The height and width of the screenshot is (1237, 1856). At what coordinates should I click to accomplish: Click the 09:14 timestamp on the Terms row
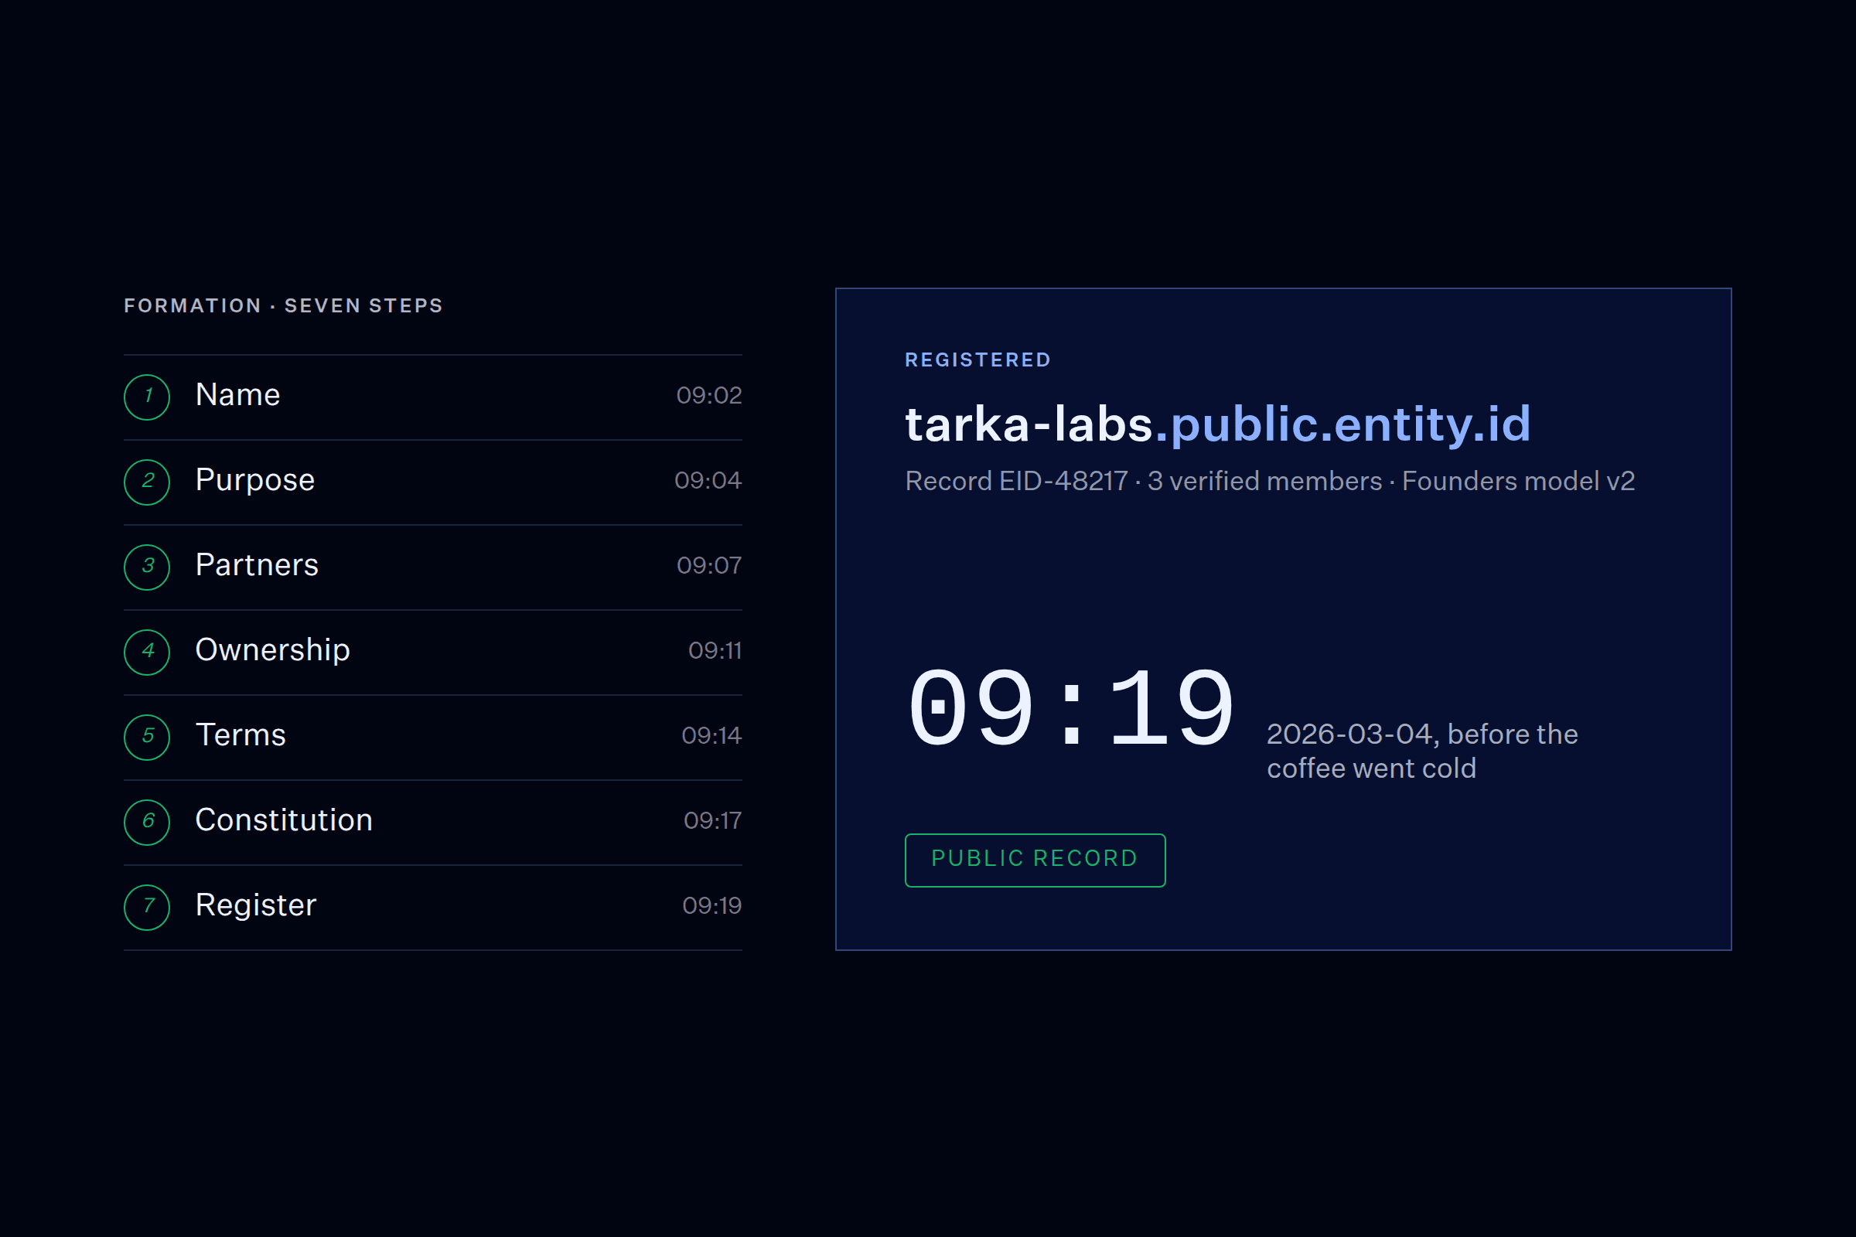[711, 736]
